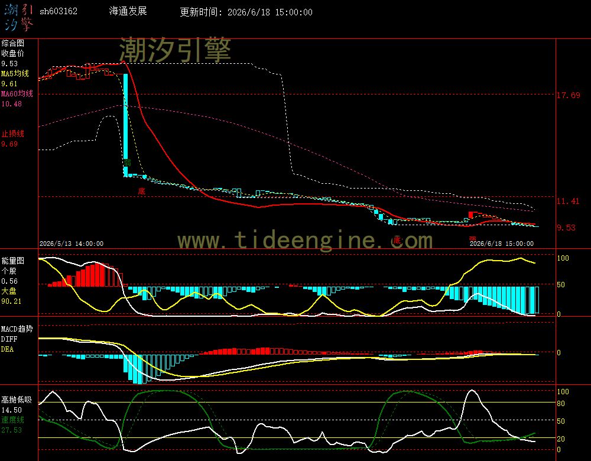The height and width of the screenshot is (461, 591).
Task: Click the stop-loss value 9.69
Action: pyautogui.click(x=9, y=144)
